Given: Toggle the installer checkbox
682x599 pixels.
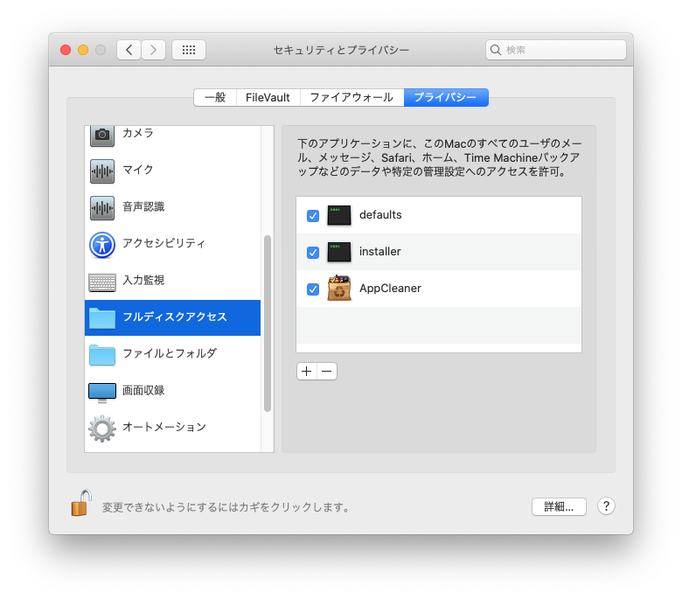Looking at the screenshot, I should click(313, 253).
